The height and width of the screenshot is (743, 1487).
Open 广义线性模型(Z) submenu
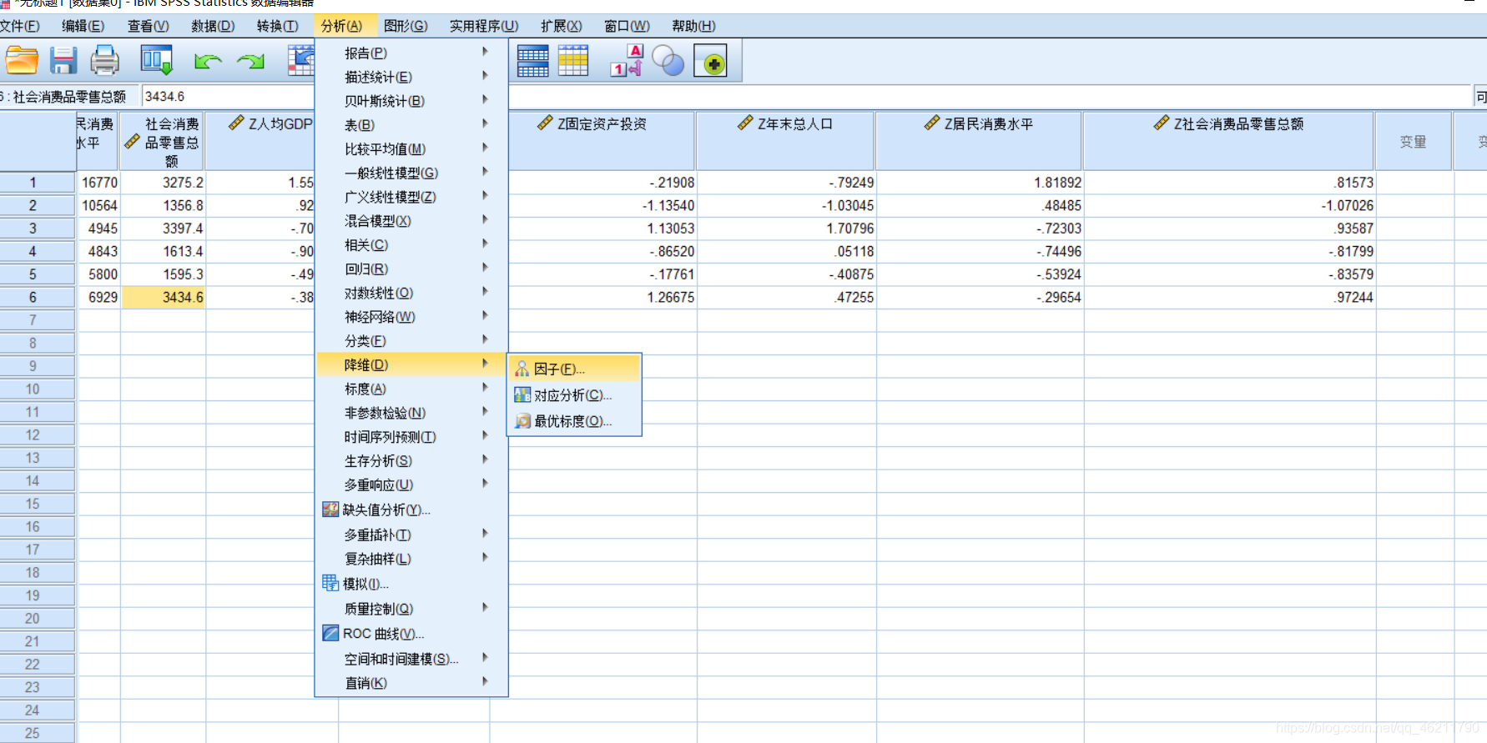click(x=411, y=197)
